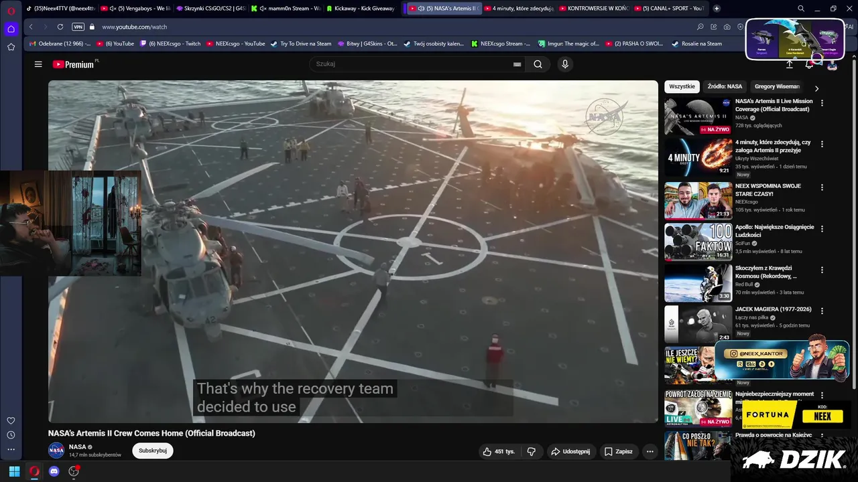Open Try To Drive na Steam bookmark

(x=301, y=44)
